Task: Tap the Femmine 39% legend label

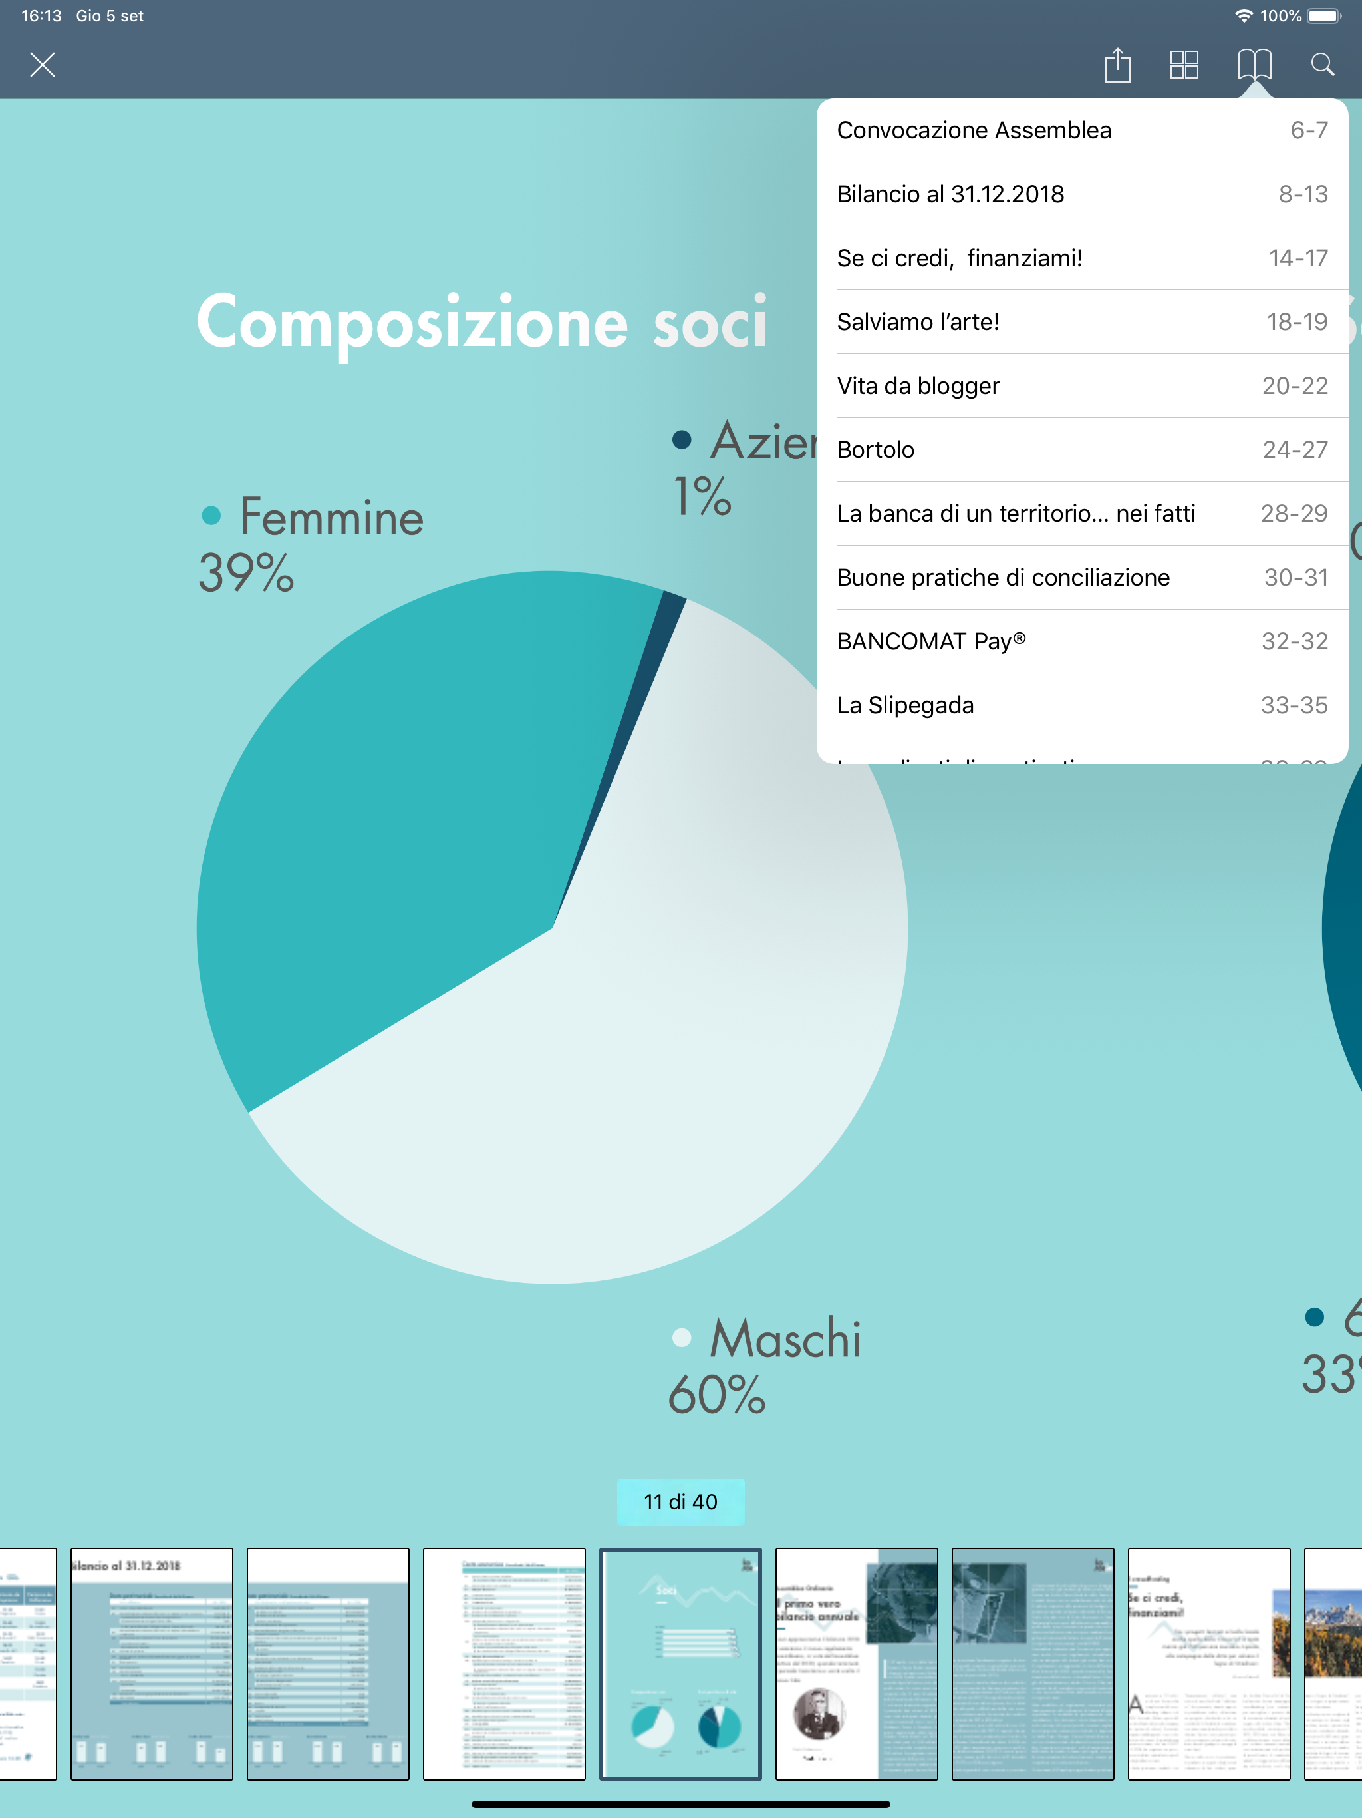Action: [311, 543]
